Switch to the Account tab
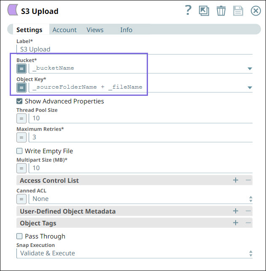Viewport: 266px width, 271px height. 64,30
